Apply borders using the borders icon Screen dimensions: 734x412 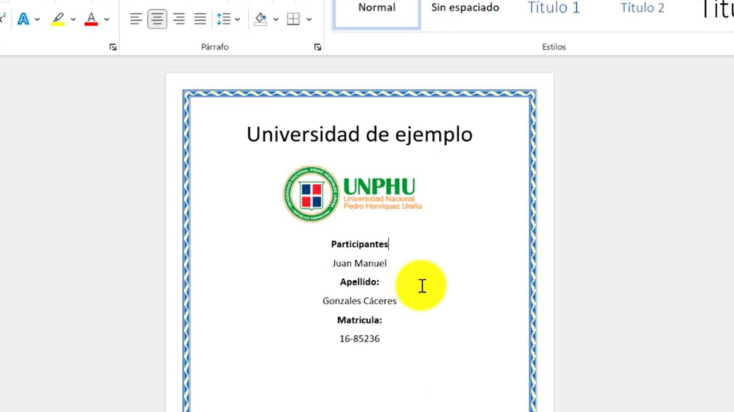(293, 19)
